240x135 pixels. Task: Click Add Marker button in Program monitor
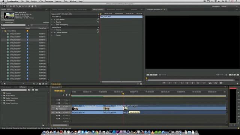(x=164, y=83)
